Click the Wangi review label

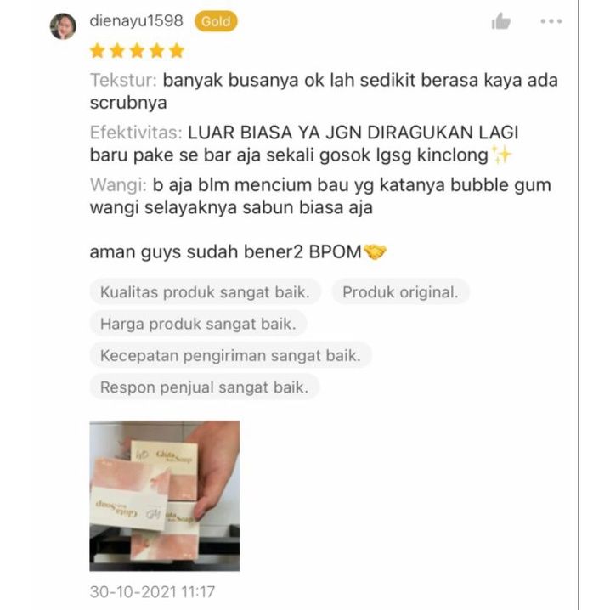pos(119,185)
